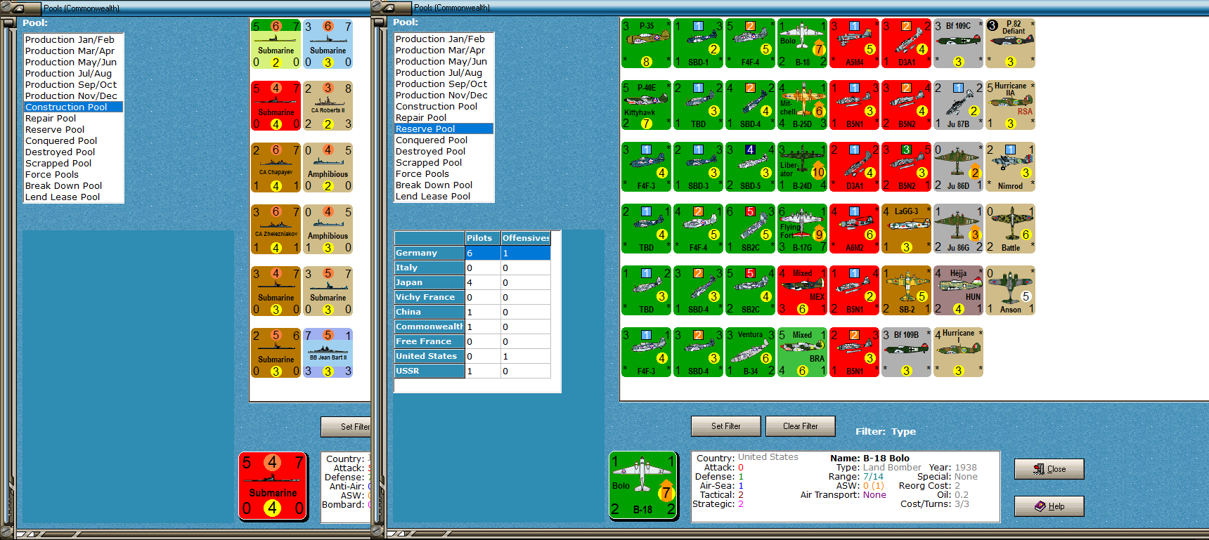The width and height of the screenshot is (1209, 540).
Task: Select the B-25D Mitchell bomber counter
Action: tap(802, 105)
